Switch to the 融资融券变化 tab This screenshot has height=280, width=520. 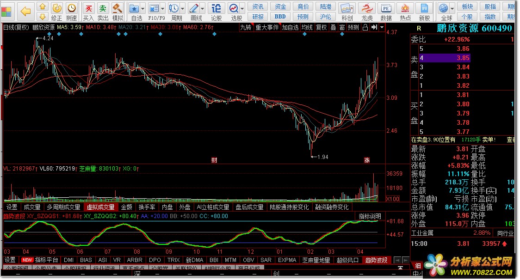pyautogui.click(x=332, y=207)
